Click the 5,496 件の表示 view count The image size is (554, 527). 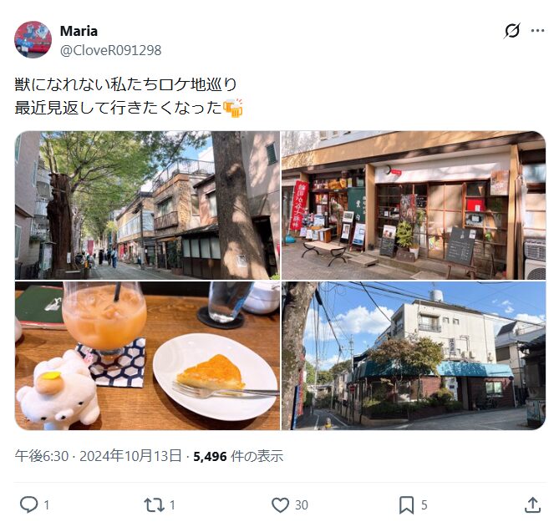(x=238, y=456)
